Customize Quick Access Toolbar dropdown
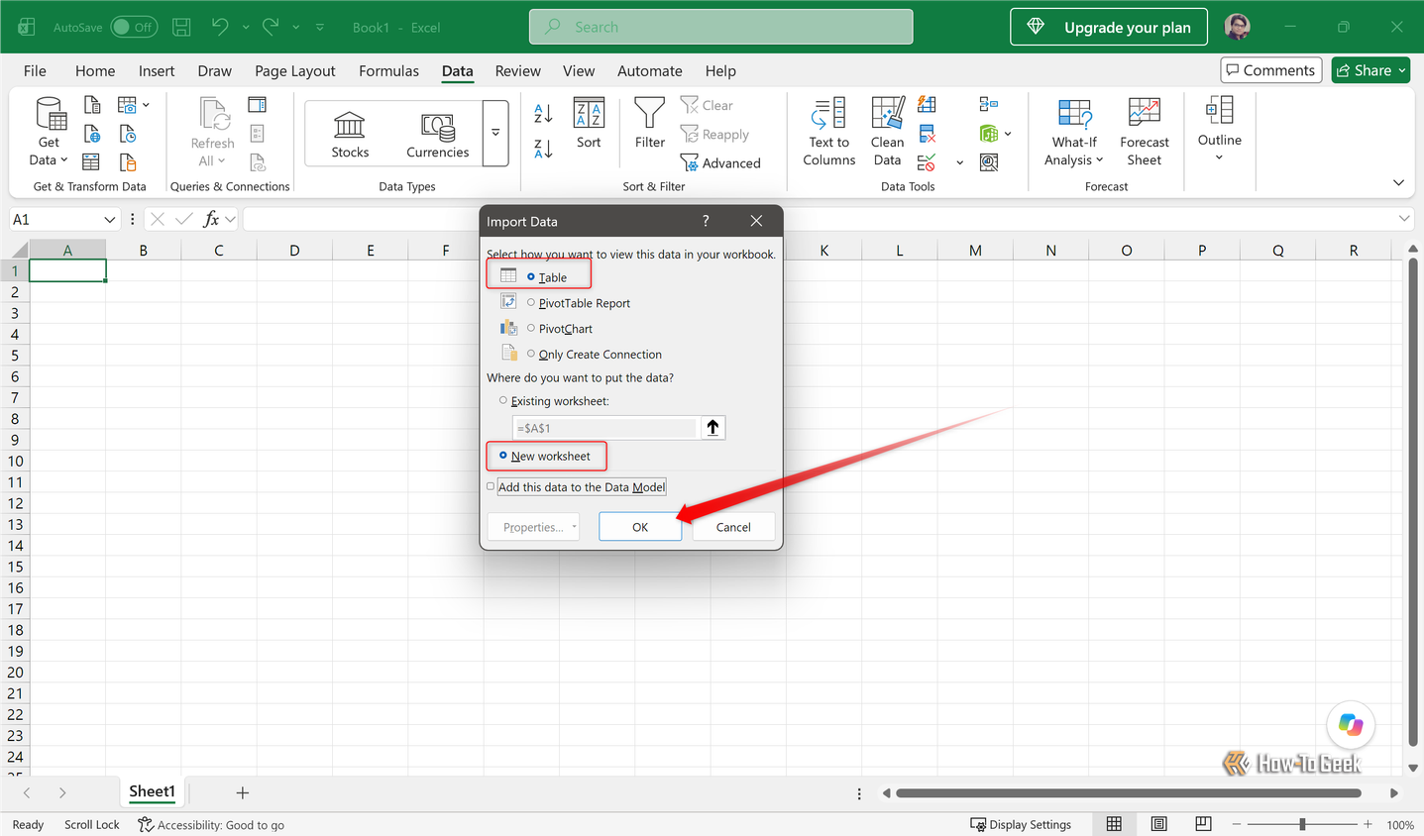This screenshot has height=836, width=1424. (x=320, y=27)
